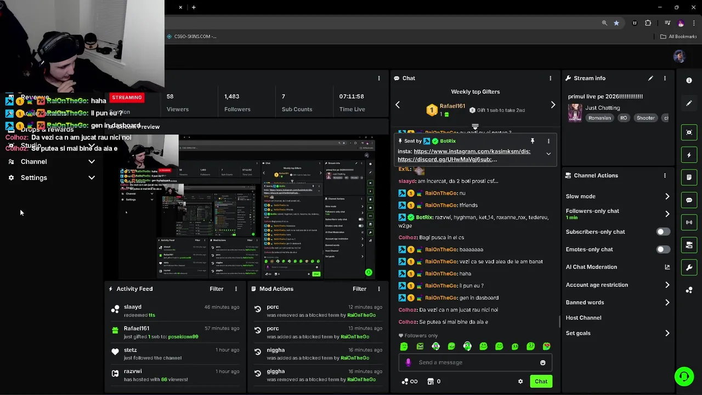Click the Romanian stream tag
Viewport: 702px width, 395px height.
click(x=599, y=118)
